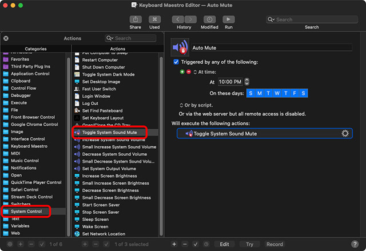This screenshot has height=251, width=366.
Task: Open the Used actions toolbar icon
Action: coord(154,19)
